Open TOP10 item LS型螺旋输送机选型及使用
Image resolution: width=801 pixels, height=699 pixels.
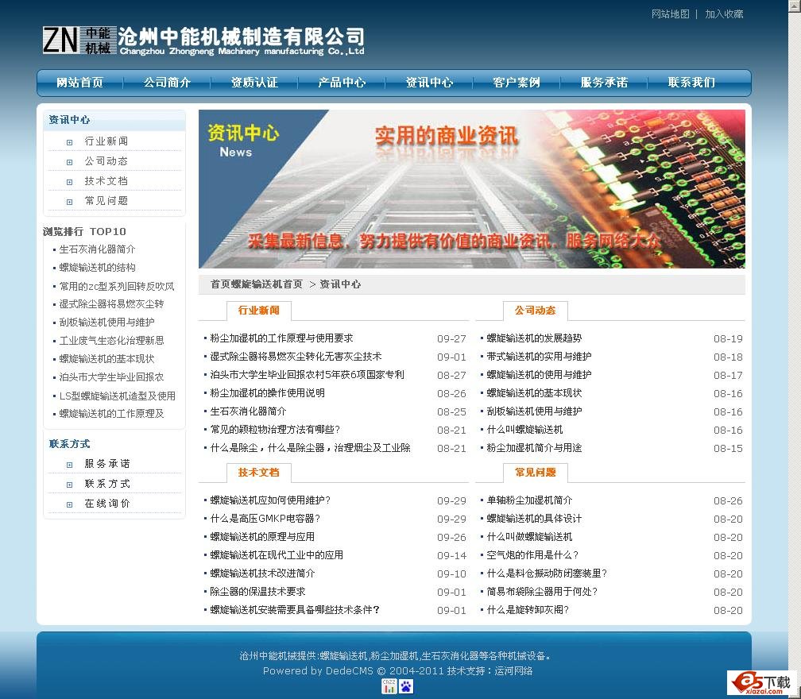coord(117,396)
